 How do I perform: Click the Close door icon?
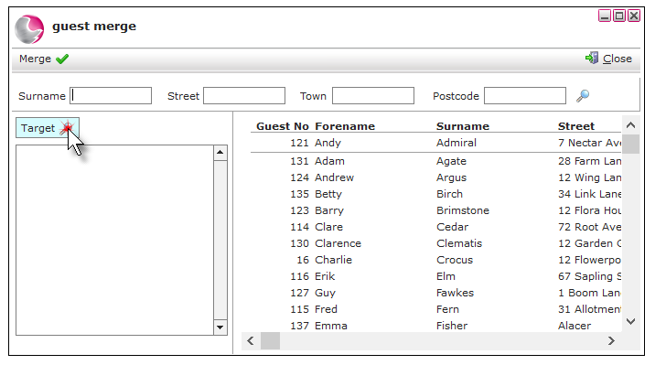click(x=592, y=59)
